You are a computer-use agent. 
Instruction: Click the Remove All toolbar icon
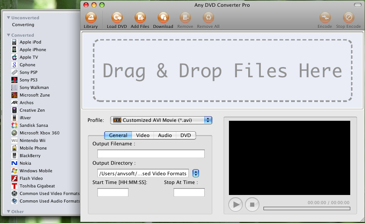(x=208, y=17)
